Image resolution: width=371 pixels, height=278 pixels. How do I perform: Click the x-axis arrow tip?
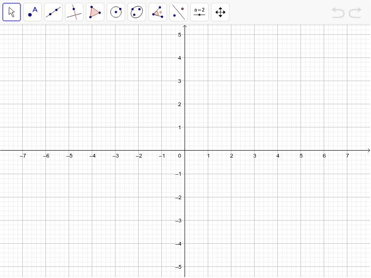[x=368, y=151]
